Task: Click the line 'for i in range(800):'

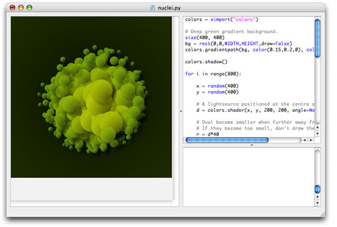Action: (x=213, y=74)
